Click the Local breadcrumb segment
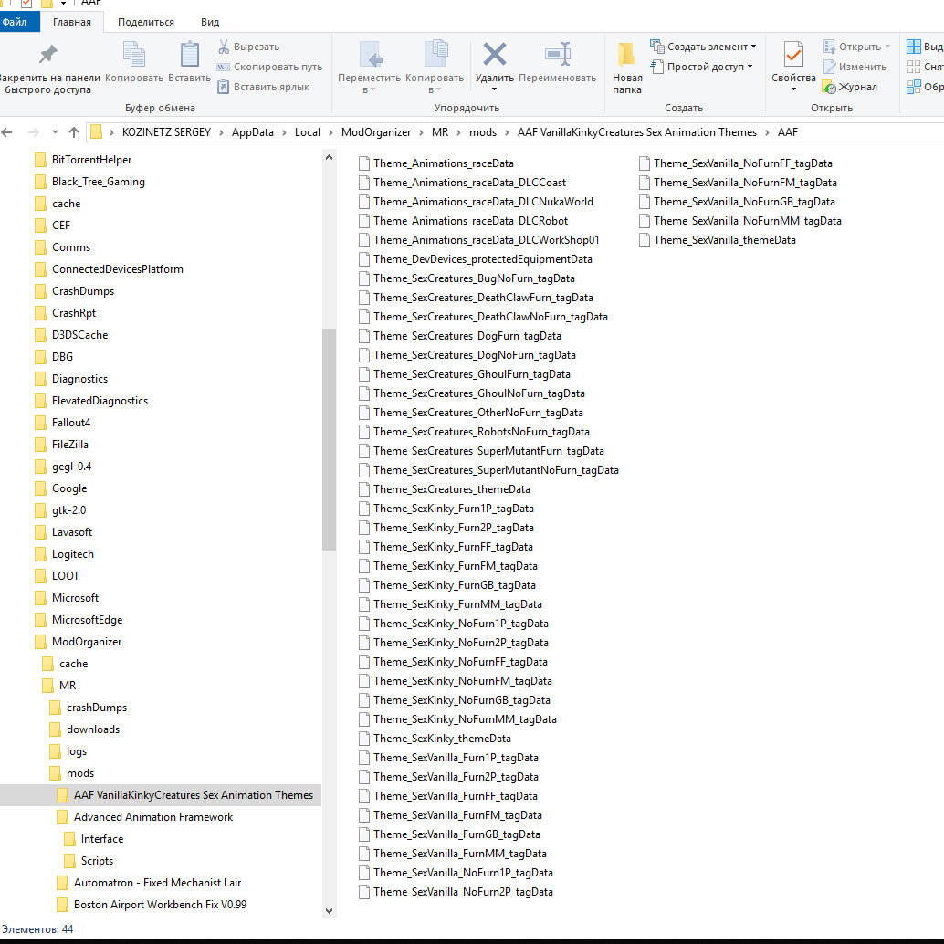This screenshot has width=944, height=944. [x=307, y=132]
